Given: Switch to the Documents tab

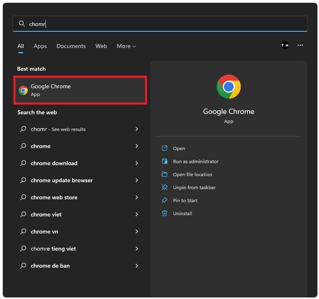Looking at the screenshot, I should coord(71,46).
